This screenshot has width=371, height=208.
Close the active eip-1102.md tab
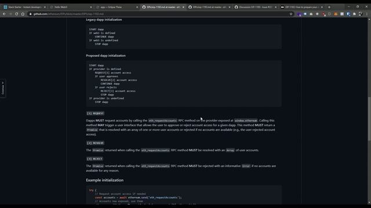[x=183, y=7]
